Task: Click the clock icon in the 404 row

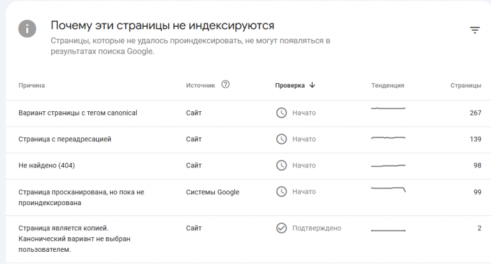Action: (281, 165)
